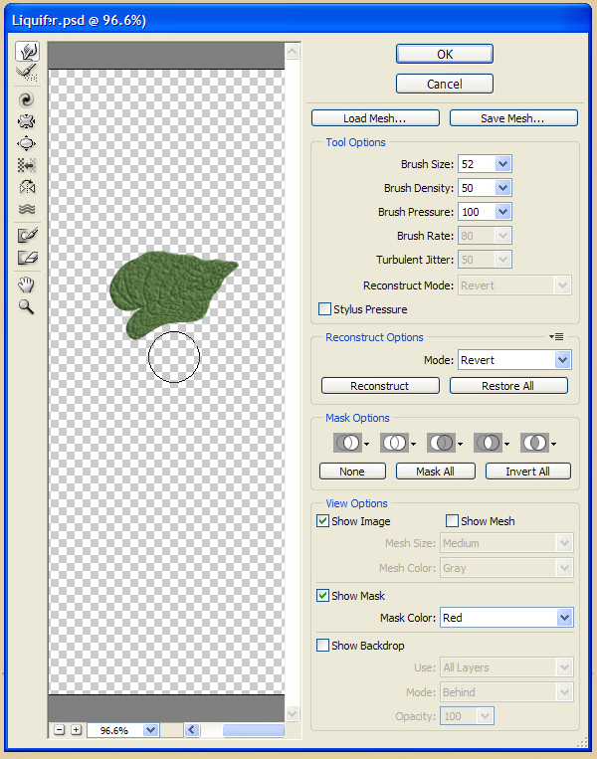Turn on Show Mesh
The width and height of the screenshot is (597, 759).
453,521
